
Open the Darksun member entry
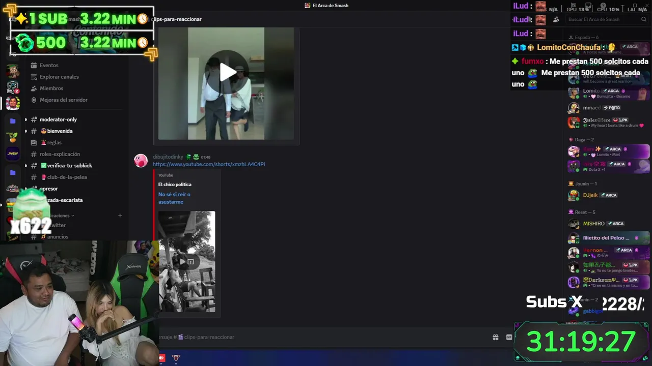[x=608, y=282]
